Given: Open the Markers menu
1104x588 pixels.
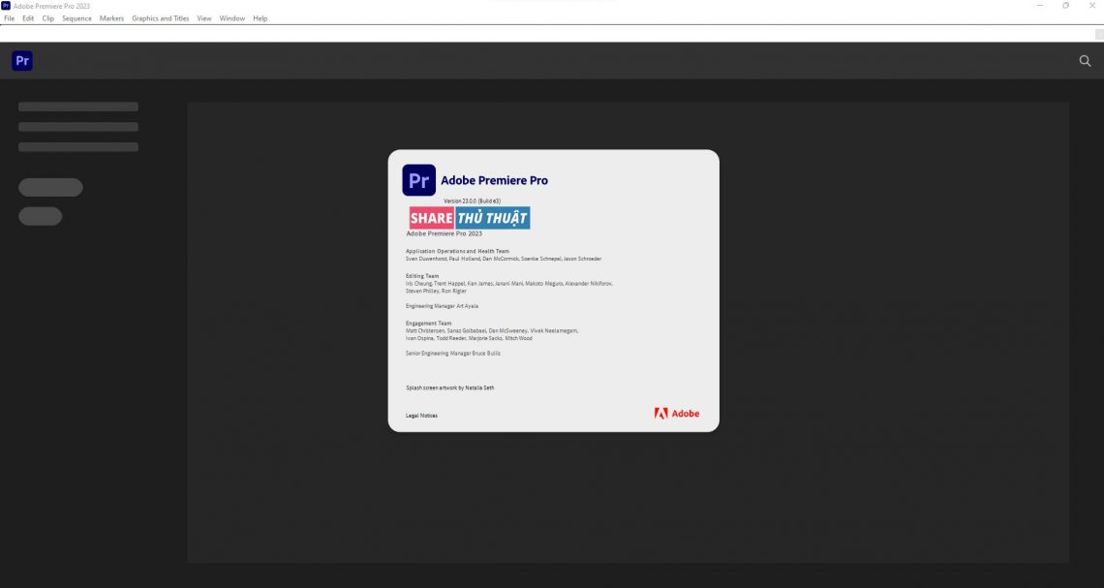Looking at the screenshot, I should pyautogui.click(x=111, y=18).
